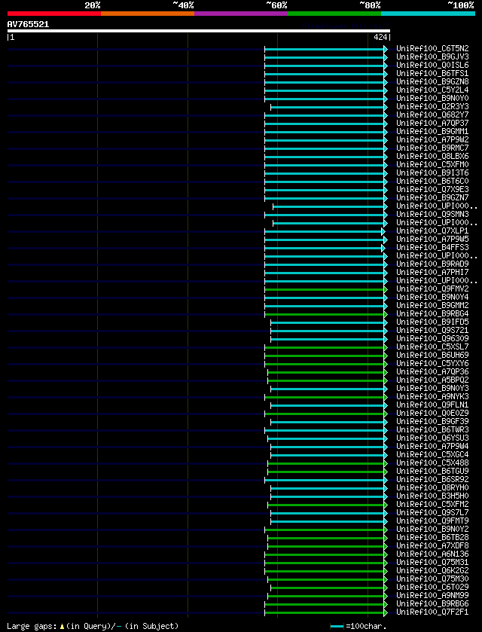Click the purple ~60% identity legend segment
This screenshot has height=632, width=482.
coord(241,14)
